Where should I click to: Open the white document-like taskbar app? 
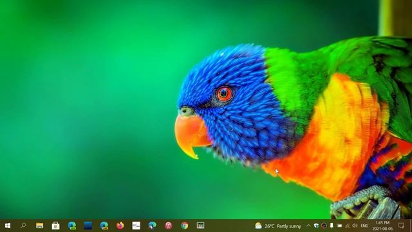point(136,226)
